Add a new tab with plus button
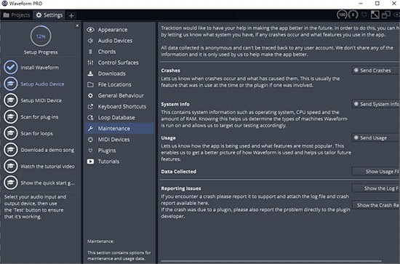The image size is (400, 264). pyautogui.click(x=71, y=15)
